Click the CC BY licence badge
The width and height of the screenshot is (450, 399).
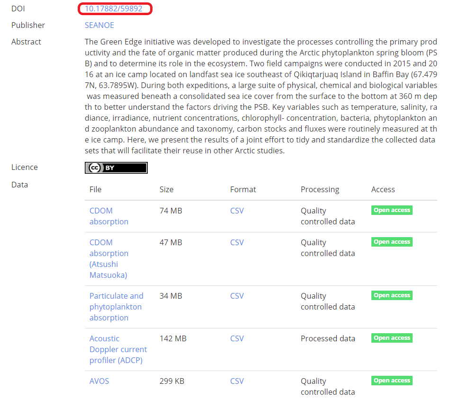116,167
